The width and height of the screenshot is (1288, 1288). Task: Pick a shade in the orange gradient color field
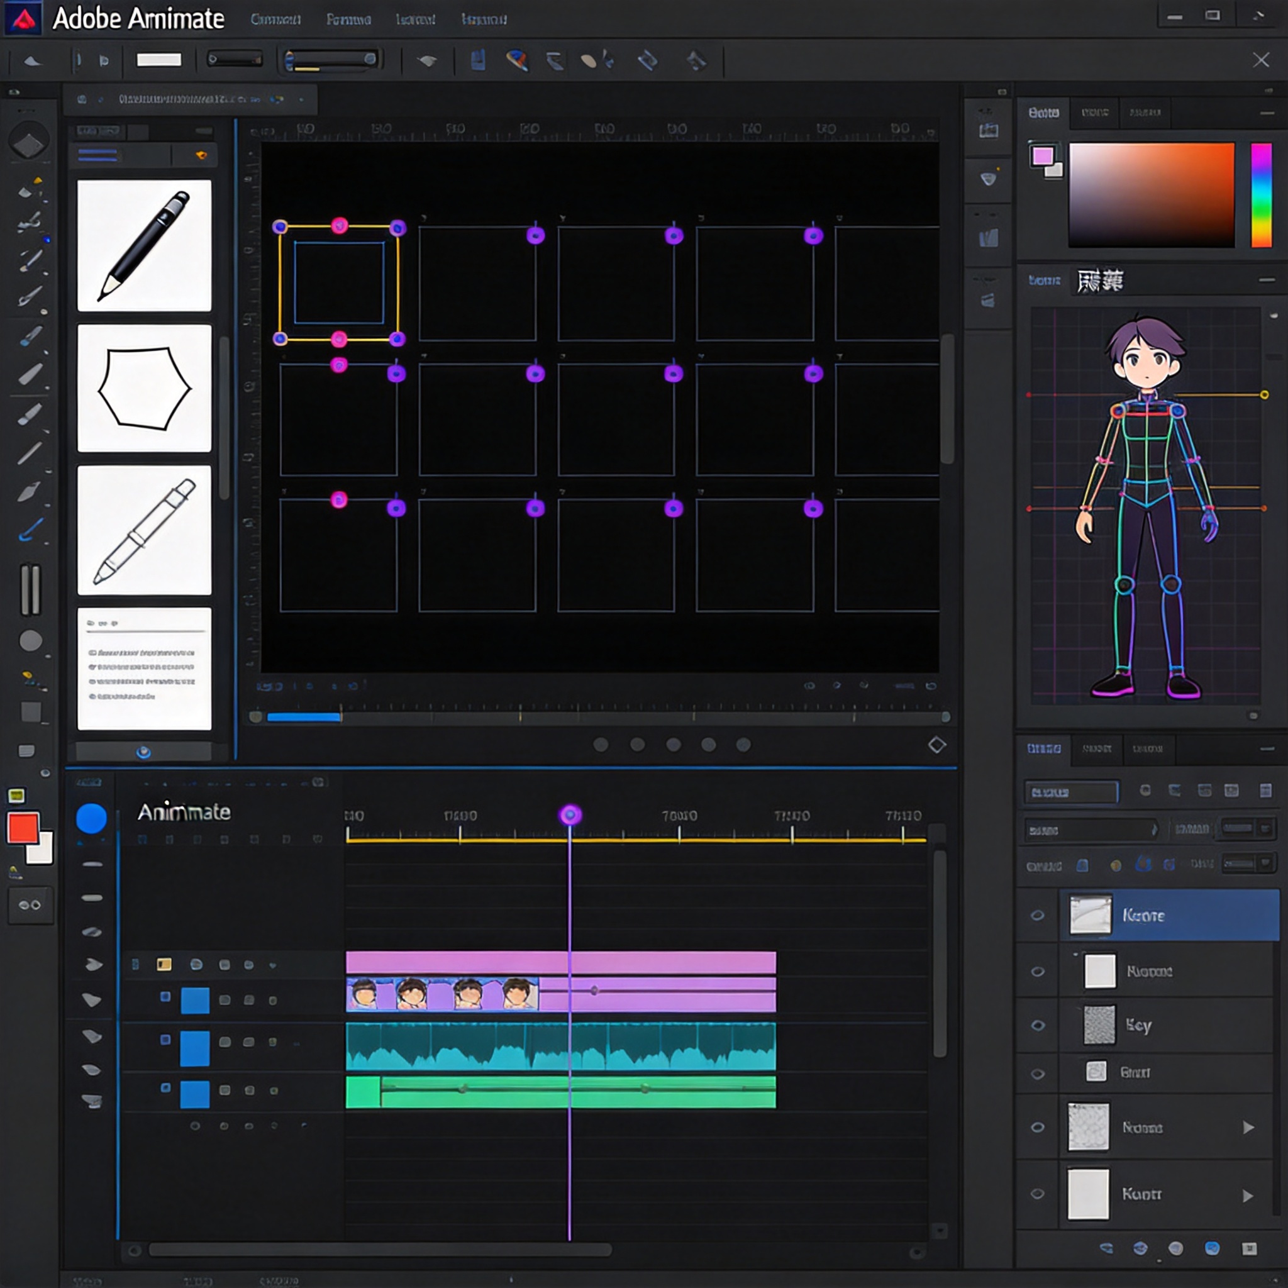1152,195
